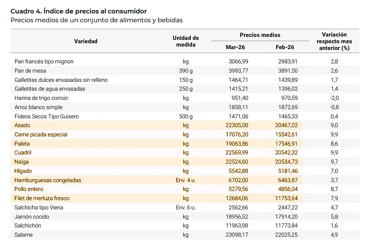This screenshot has width=369, height=240.
Task: Select the Feb-26 column header
Action: point(285,47)
